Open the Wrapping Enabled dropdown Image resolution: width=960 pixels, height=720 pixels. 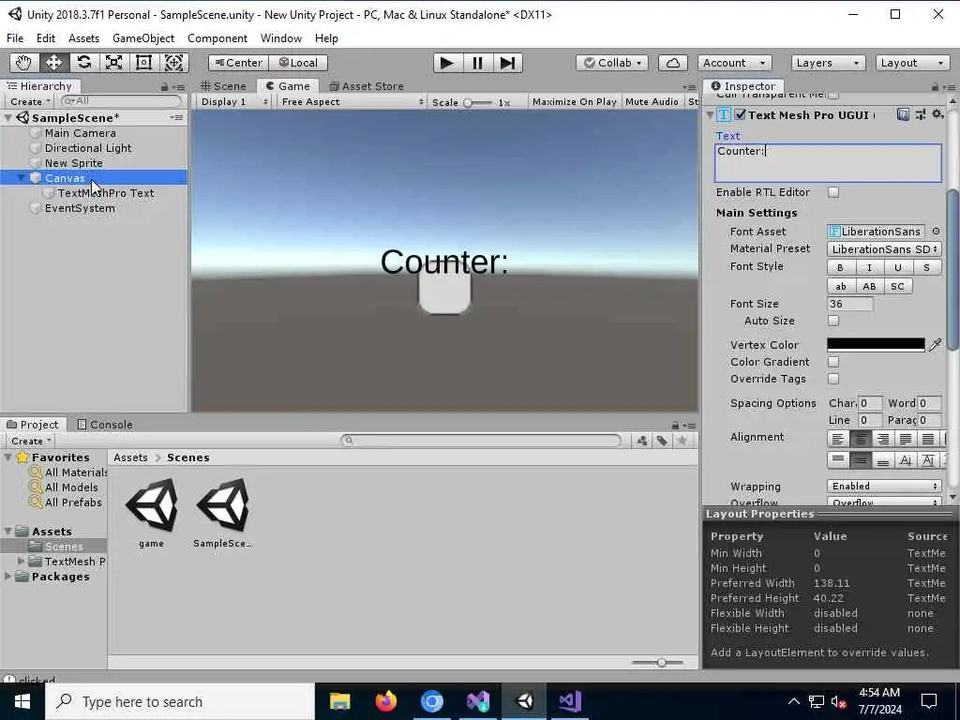(884, 487)
